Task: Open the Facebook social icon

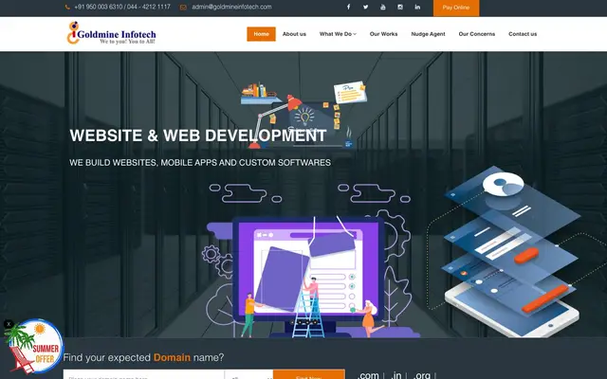Action: [x=348, y=7]
